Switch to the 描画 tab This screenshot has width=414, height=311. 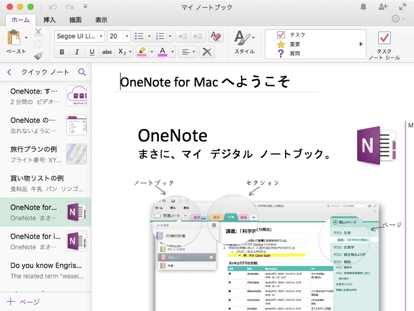[75, 20]
